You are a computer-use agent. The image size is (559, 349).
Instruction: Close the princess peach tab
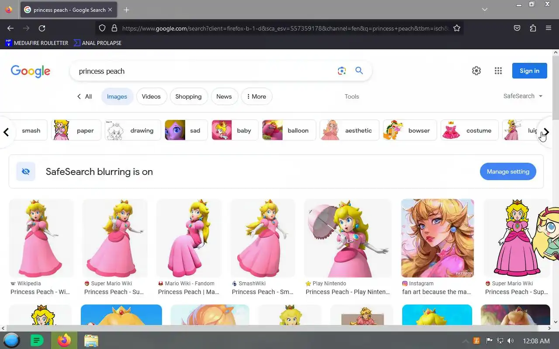tap(110, 10)
